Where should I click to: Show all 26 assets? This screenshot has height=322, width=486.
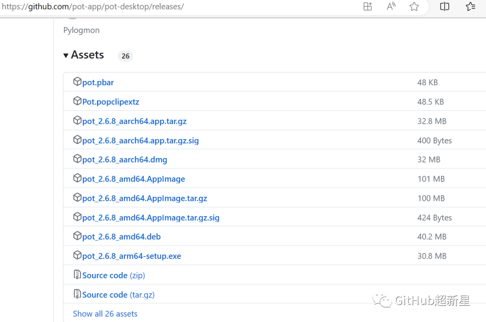tap(105, 314)
